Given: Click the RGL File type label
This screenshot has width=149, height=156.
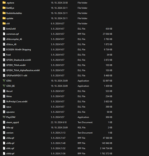Looking at the screenshot, I should point(81,128).
